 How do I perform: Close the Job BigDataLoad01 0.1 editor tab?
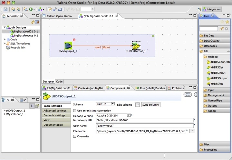coord(117,16)
